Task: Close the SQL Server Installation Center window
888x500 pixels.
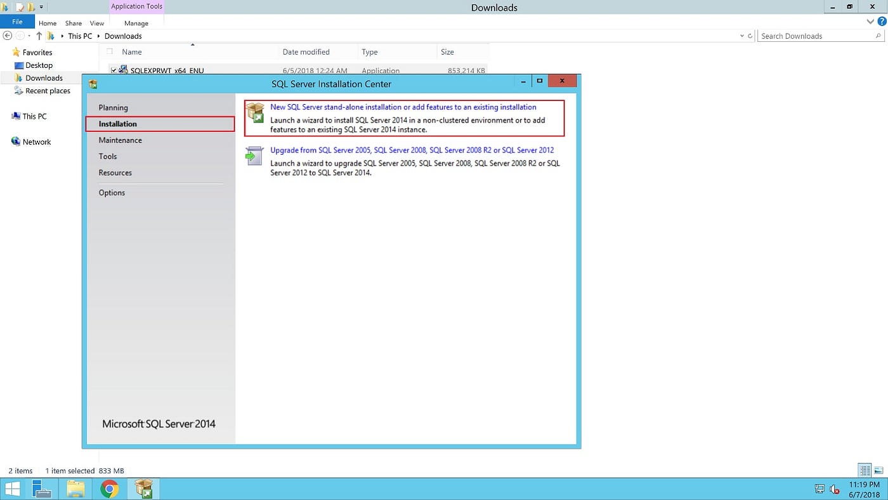Action: 563,81
